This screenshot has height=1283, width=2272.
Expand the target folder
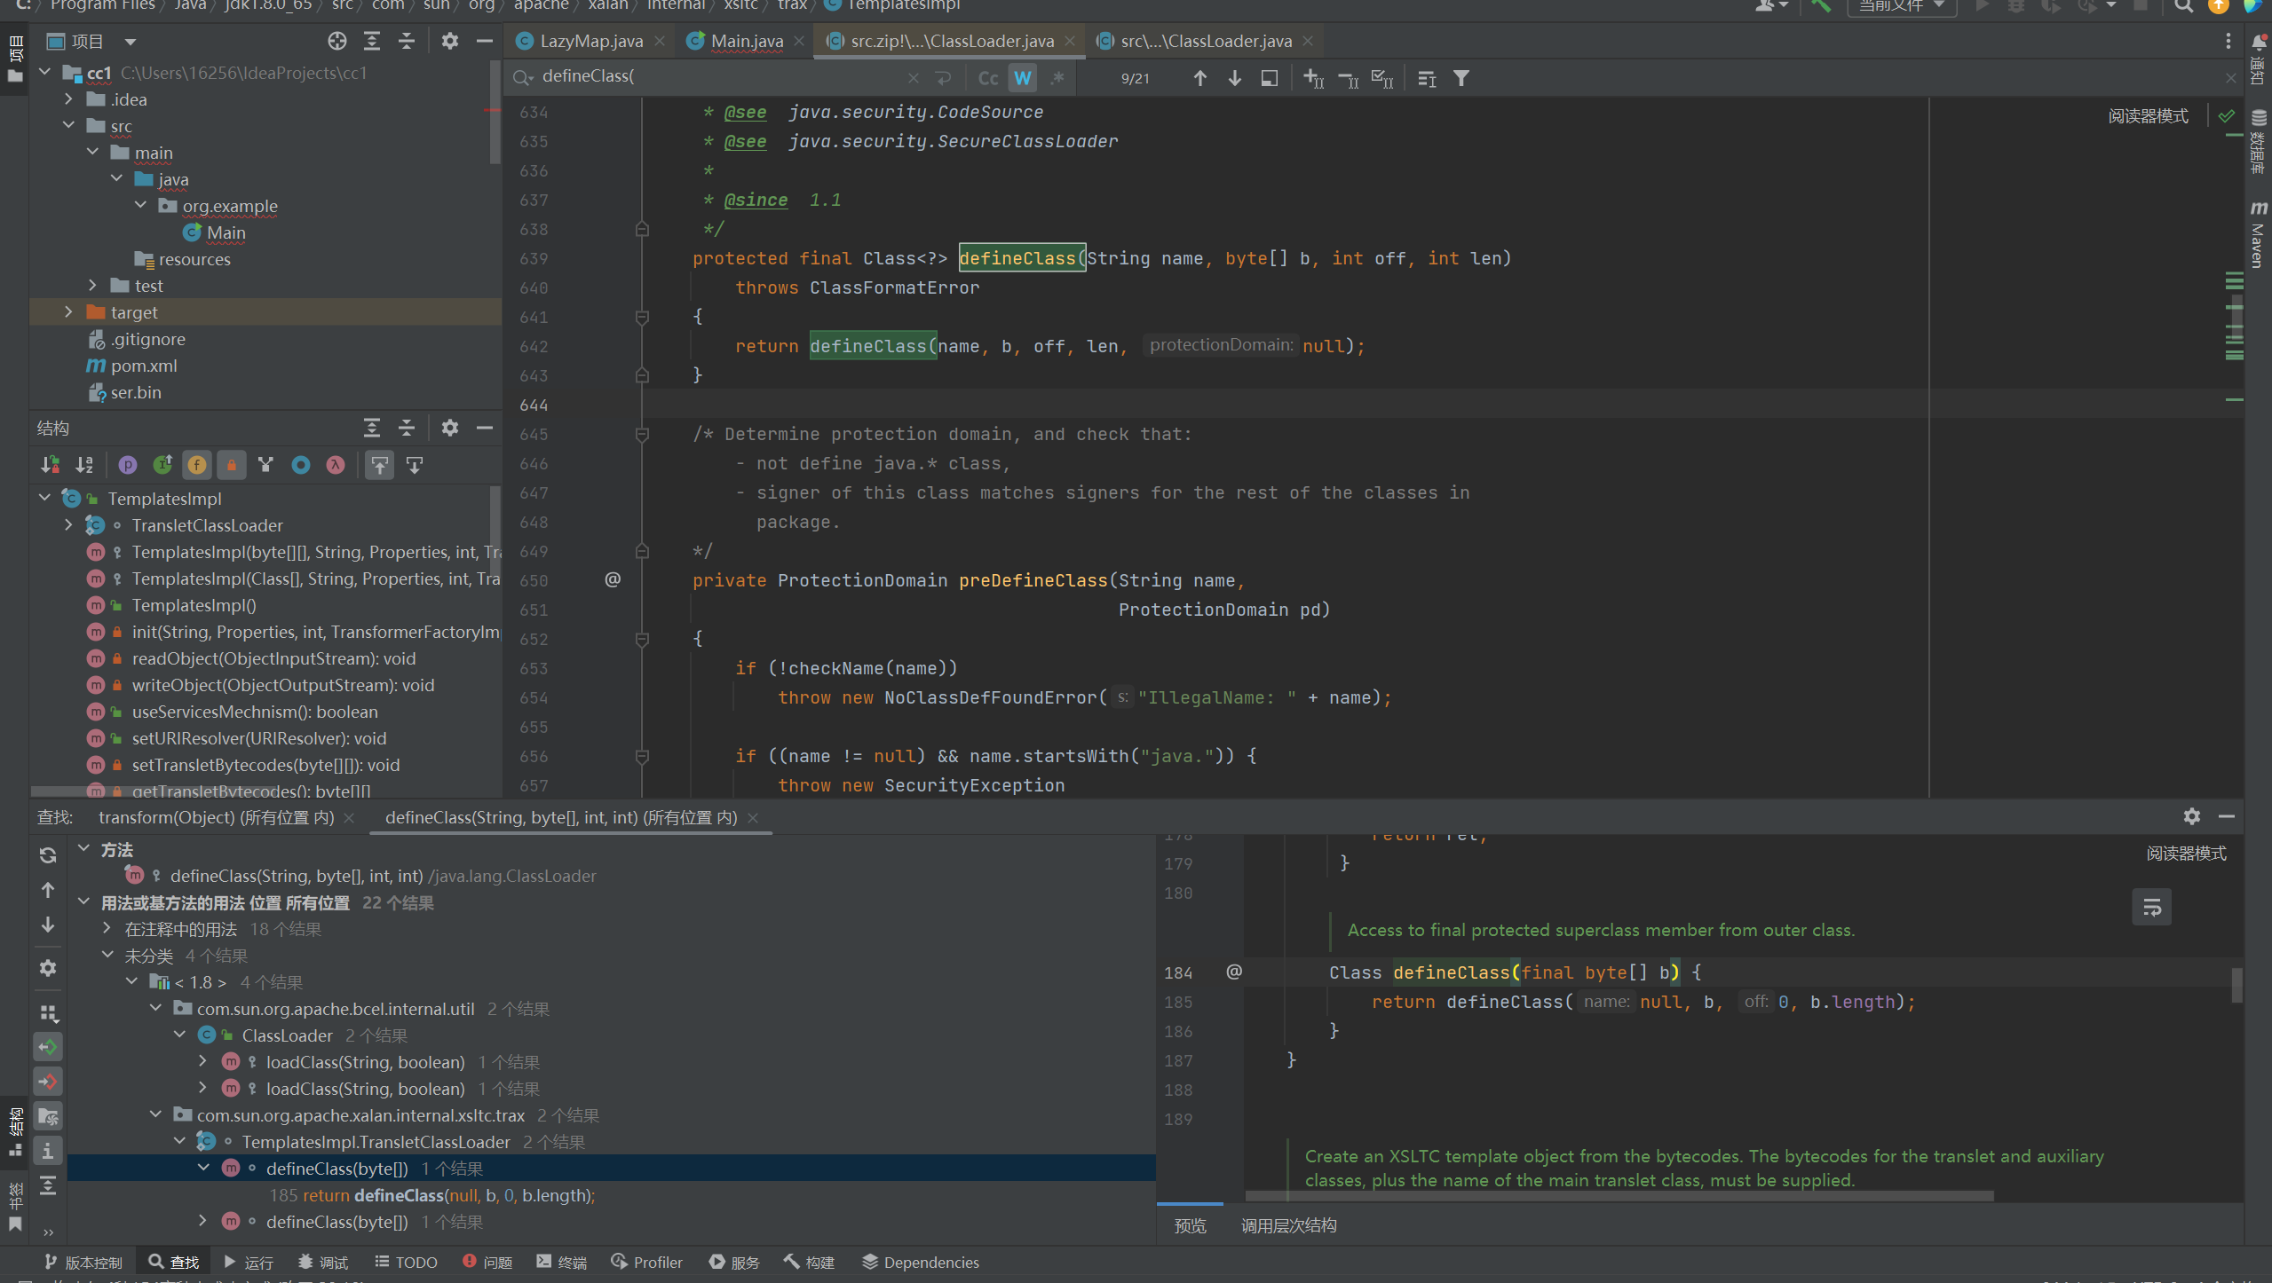point(68,312)
